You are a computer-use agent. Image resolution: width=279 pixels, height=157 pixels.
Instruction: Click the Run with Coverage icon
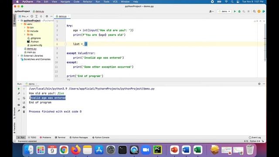244,11
